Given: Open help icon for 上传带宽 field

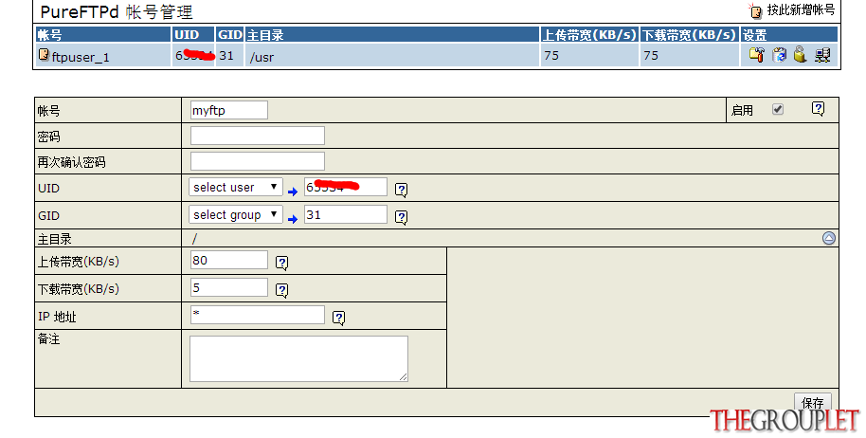Looking at the screenshot, I should pos(281,263).
